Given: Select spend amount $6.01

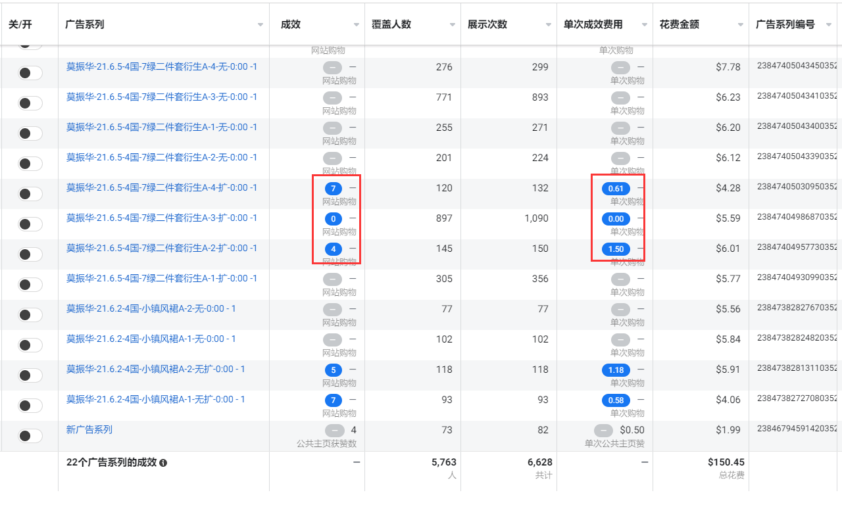Looking at the screenshot, I should [x=728, y=249].
